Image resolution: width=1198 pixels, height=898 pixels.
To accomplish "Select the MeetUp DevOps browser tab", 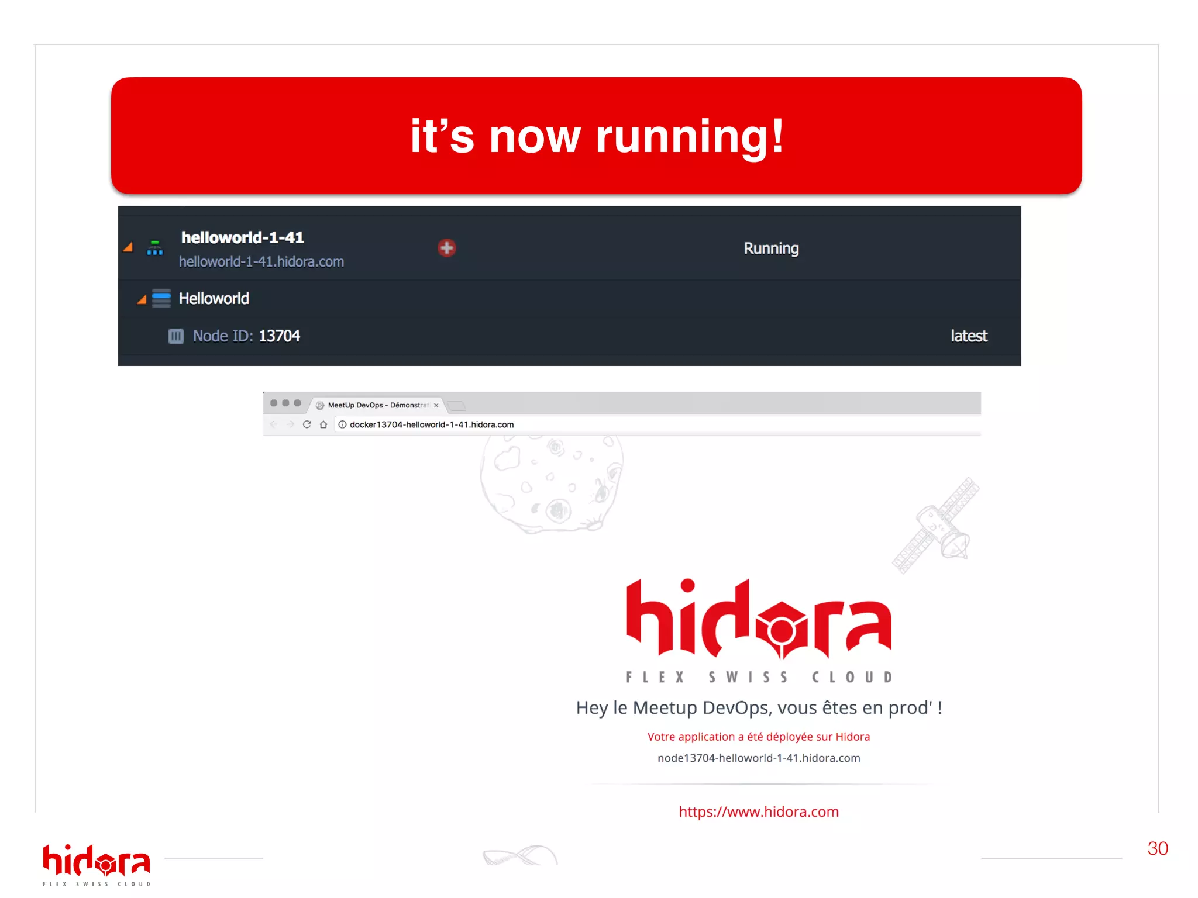I will pos(374,405).
